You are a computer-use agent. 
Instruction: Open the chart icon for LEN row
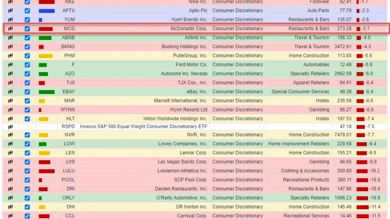10,153
